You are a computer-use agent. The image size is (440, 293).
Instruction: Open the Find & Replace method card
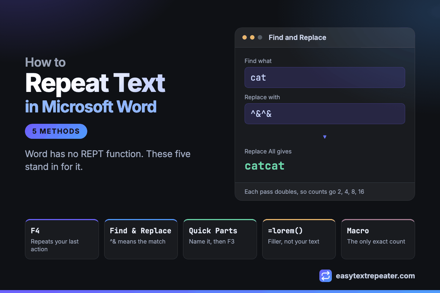(141, 239)
